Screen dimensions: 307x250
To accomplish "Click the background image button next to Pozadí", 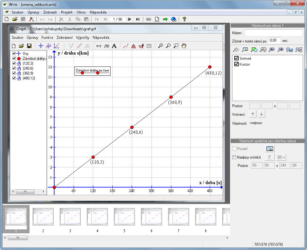I will tap(270, 149).
